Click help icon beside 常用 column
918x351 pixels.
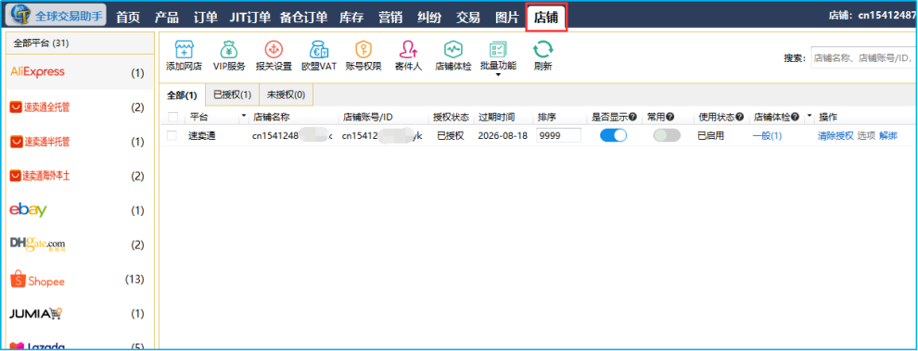669,117
